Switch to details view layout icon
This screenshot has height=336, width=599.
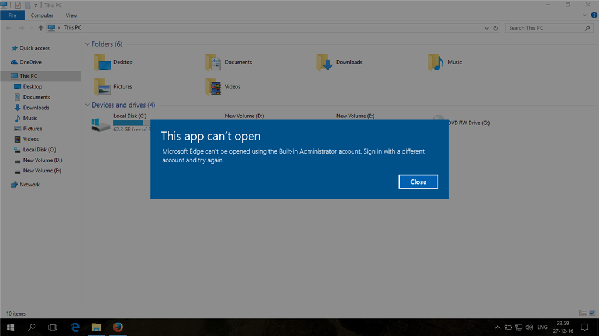[x=583, y=313]
